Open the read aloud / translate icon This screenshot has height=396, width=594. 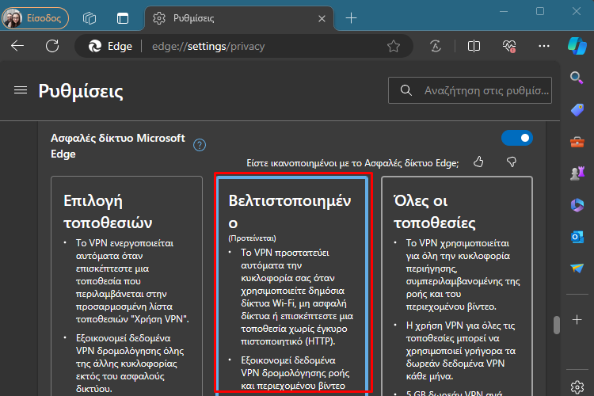436,46
